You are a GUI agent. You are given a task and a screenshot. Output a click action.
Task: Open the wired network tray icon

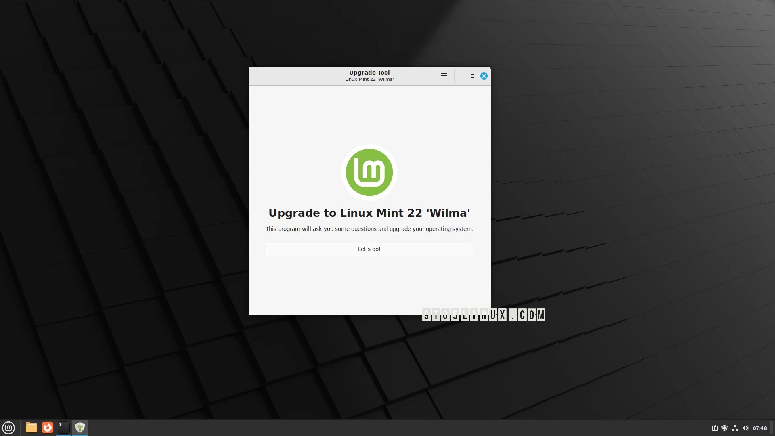(735, 428)
